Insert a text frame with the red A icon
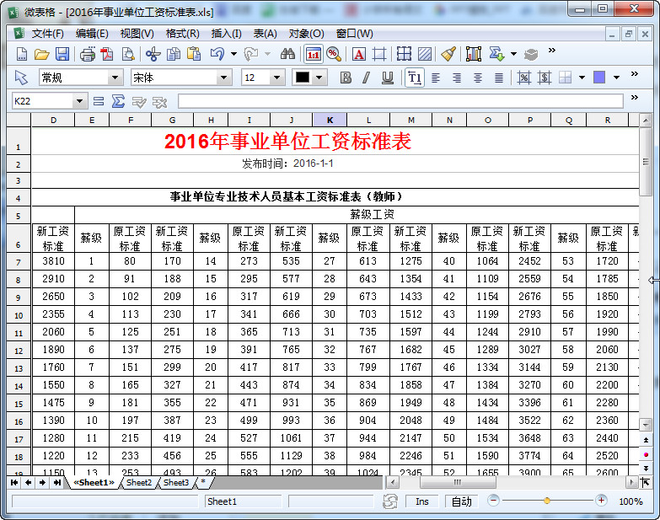 (359, 54)
